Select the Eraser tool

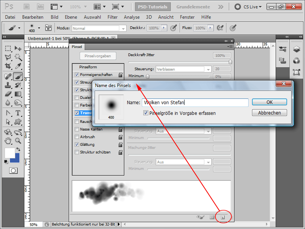(x=8, y=94)
